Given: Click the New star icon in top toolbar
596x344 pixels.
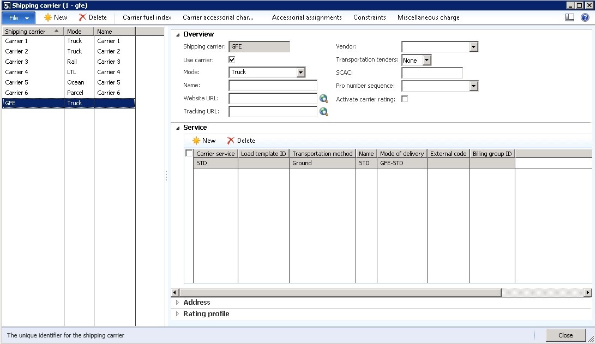Looking at the screenshot, I should click(47, 17).
